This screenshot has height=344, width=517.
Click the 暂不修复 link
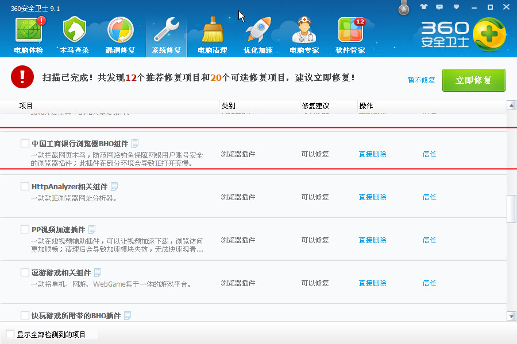tap(421, 80)
